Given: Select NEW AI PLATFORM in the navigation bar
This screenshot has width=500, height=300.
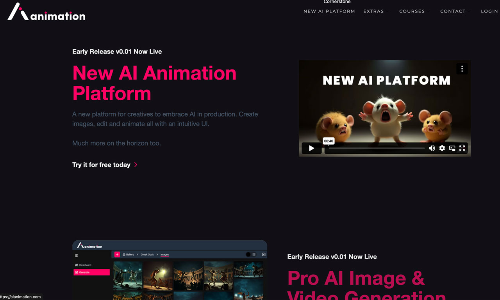Looking at the screenshot, I should [329, 11].
